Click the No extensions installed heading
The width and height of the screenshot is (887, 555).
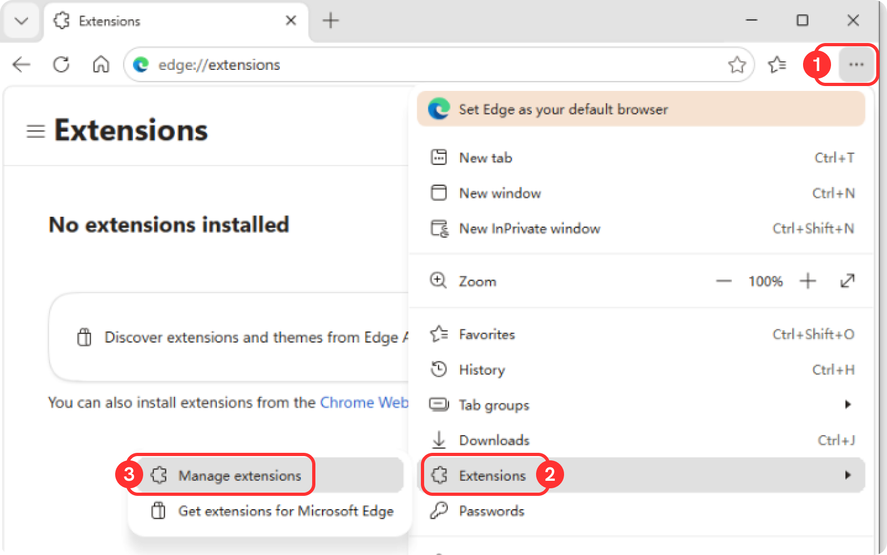tap(169, 225)
